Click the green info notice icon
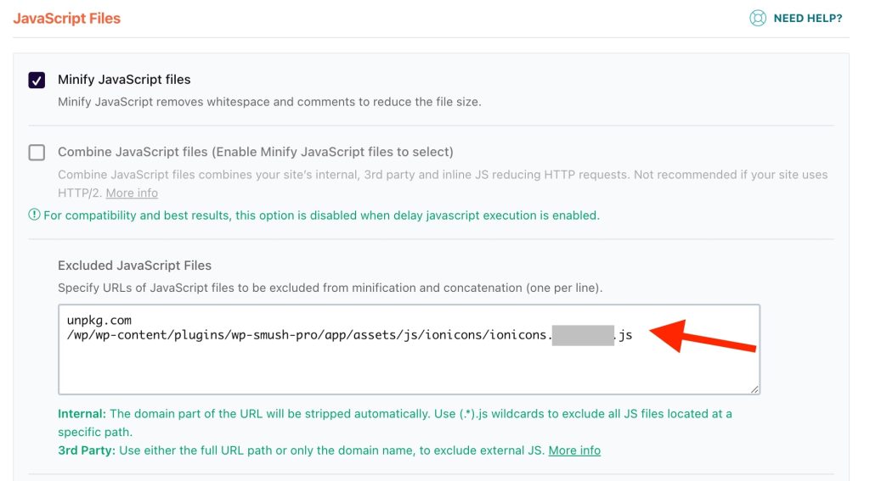The height and width of the screenshot is (481, 870). 34,215
